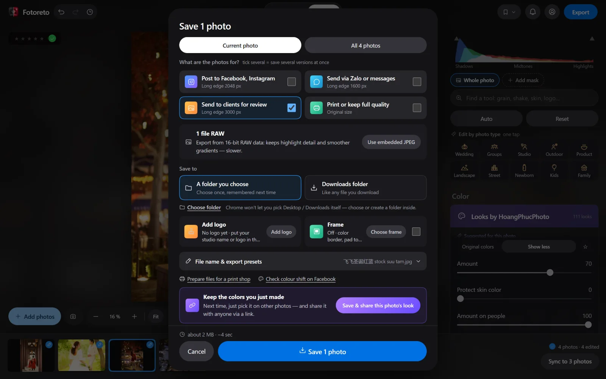Choose the Landscape photo type
The image size is (606, 379).
pyautogui.click(x=464, y=171)
